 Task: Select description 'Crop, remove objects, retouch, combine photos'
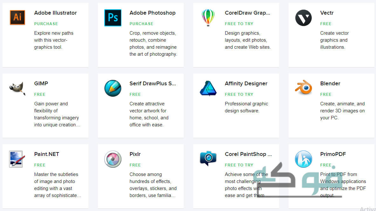(x=153, y=44)
